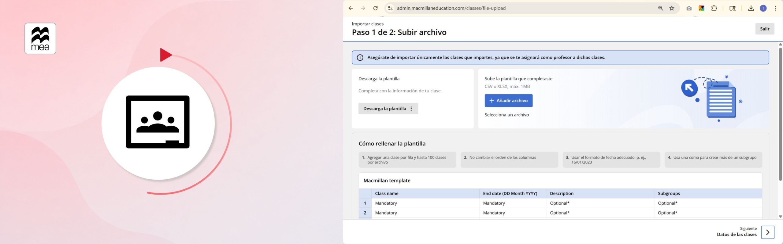Click the Salir button

[x=765, y=29]
